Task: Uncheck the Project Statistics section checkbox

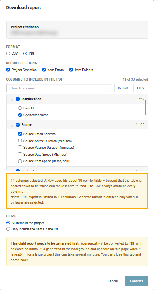Action: click(8, 70)
